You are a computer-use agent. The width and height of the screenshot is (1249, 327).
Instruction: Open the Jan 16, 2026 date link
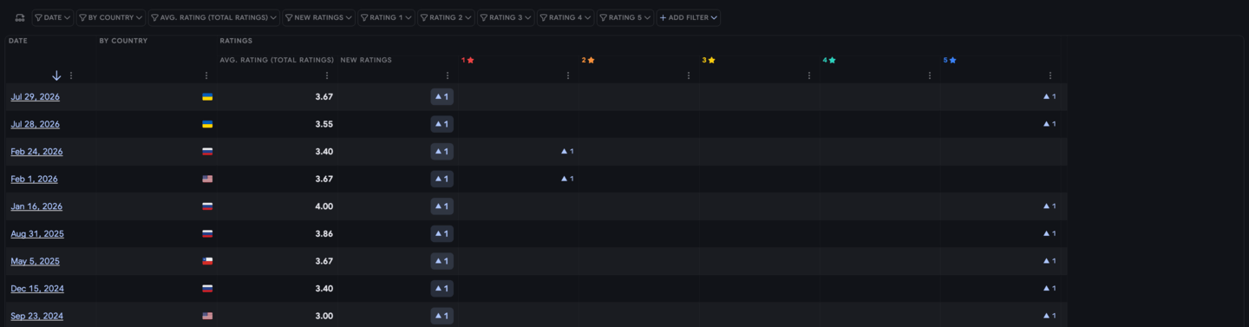click(36, 206)
